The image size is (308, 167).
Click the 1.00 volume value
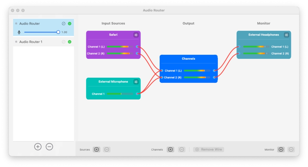point(64,32)
